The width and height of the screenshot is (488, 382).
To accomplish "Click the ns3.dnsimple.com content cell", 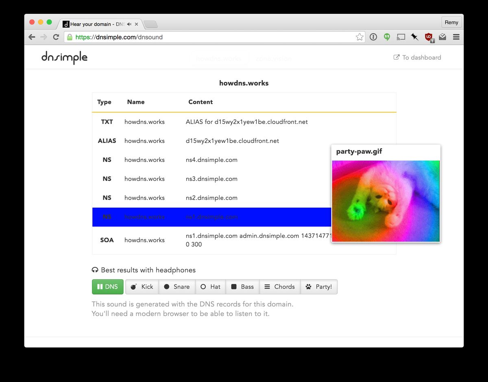I will tap(211, 179).
